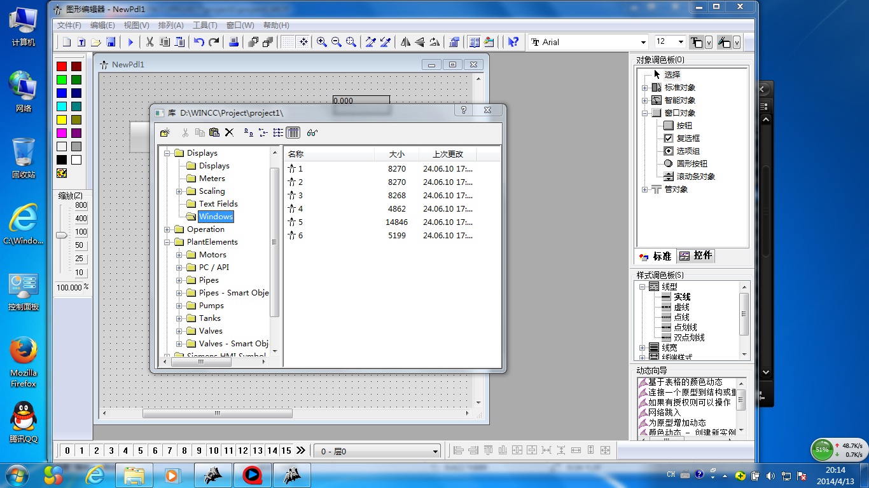Open Windows Explorer from the taskbar

coord(134,475)
